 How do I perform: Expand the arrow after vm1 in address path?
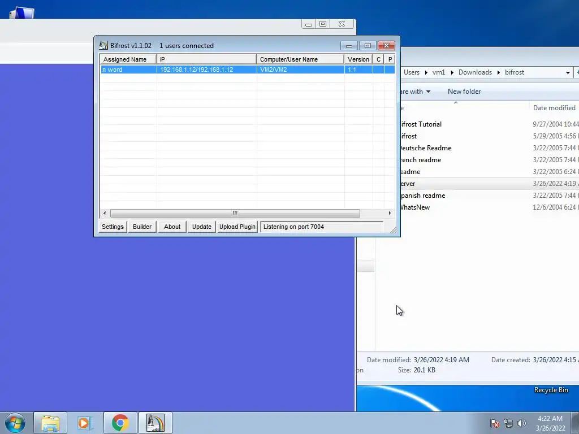click(452, 72)
